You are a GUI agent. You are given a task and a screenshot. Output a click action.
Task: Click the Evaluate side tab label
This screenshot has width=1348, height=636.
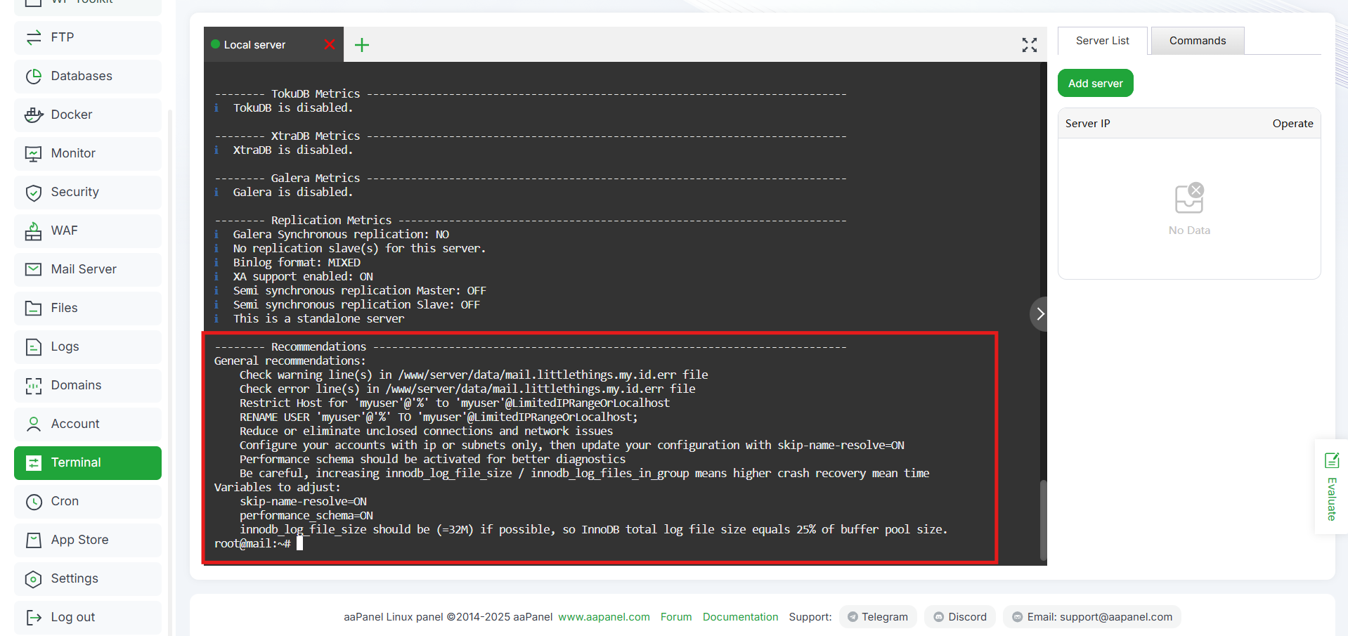1332,499
